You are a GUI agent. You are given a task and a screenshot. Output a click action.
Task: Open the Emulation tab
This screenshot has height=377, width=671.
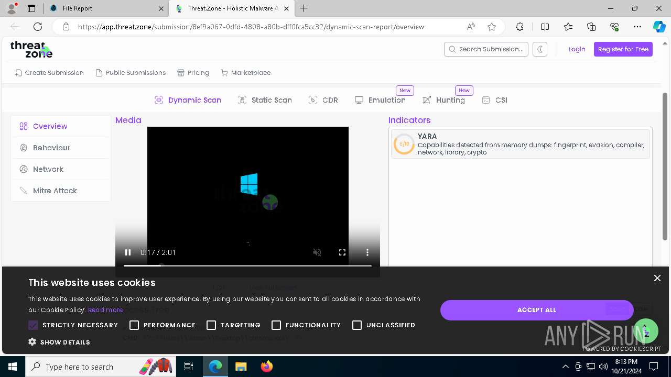click(x=380, y=100)
